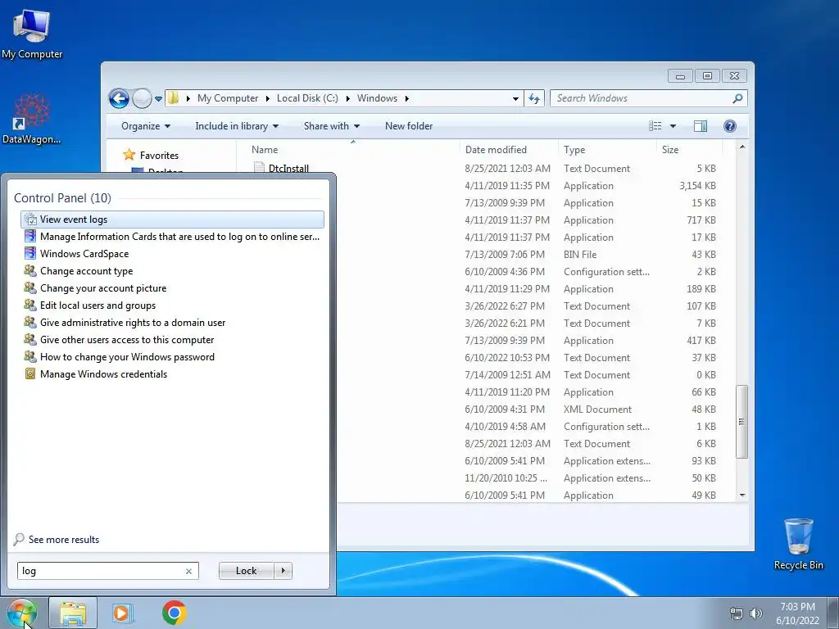The image size is (839, 629).
Task: Click My Computer in address bar
Action: 228,98
